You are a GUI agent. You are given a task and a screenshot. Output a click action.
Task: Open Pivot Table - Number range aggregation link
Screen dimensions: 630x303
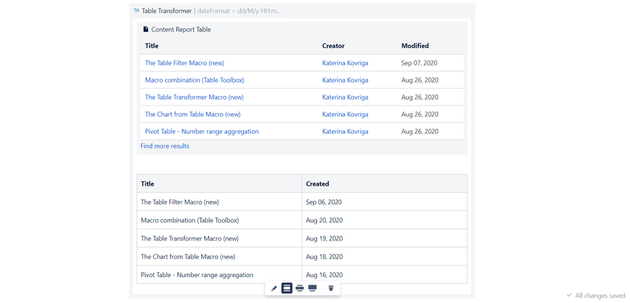[202, 131]
